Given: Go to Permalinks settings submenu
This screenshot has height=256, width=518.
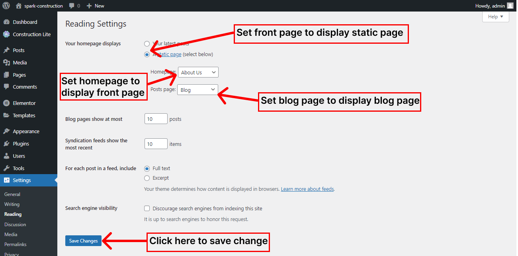Looking at the screenshot, I should tap(16, 244).
